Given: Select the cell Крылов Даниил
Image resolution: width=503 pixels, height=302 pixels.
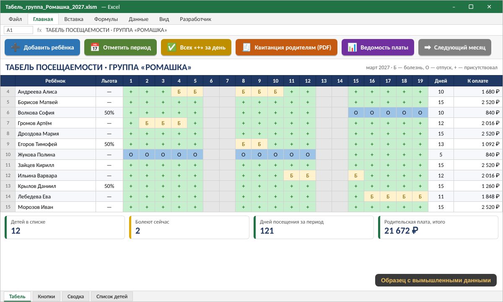Looking at the screenshot, I should pos(55,186).
